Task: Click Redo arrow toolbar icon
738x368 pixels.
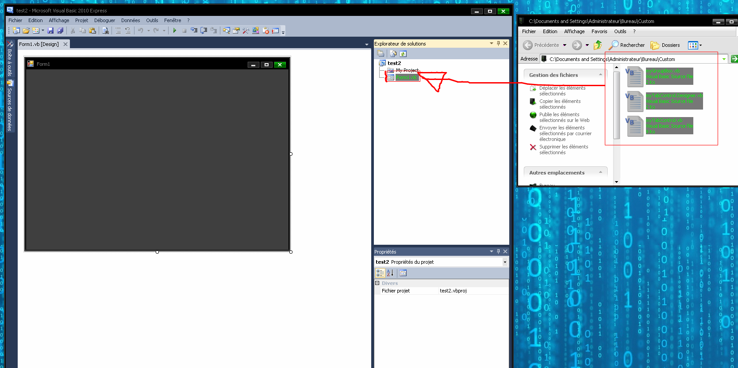Action: coord(156,30)
